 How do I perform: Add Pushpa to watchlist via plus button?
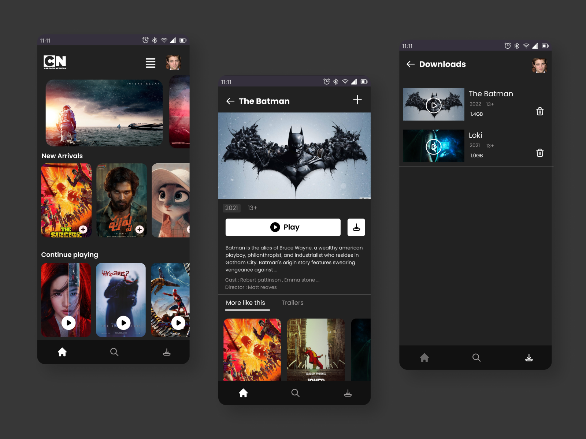[x=140, y=230]
